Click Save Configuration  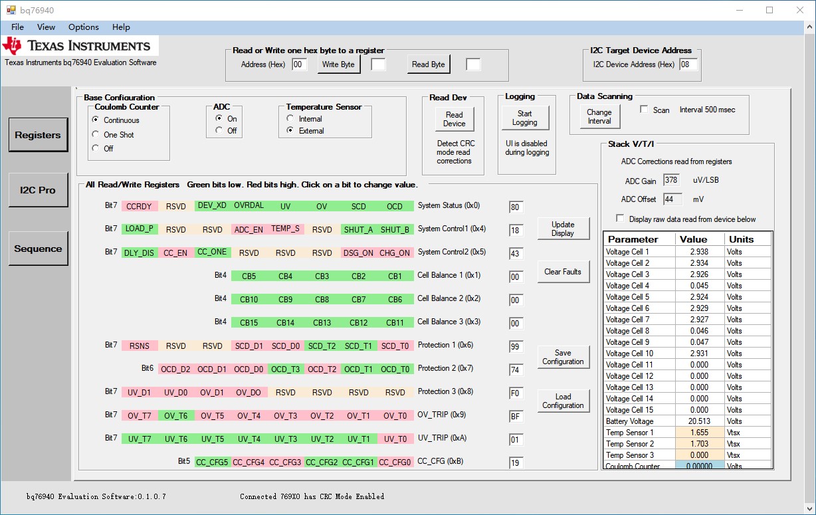[x=563, y=358]
